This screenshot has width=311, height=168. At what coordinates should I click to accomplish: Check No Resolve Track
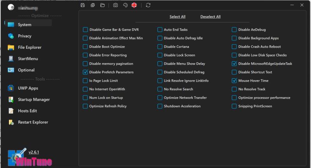[x=234, y=89]
